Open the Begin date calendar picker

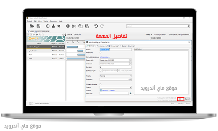(130, 60)
